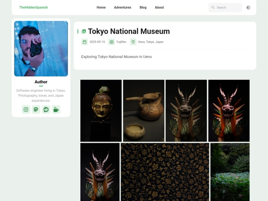
Task: Toggle the dark/light theme switch
Action: click(248, 7)
